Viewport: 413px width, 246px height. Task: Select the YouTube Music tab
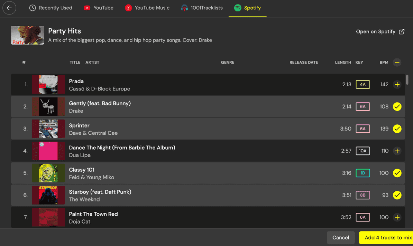click(147, 8)
